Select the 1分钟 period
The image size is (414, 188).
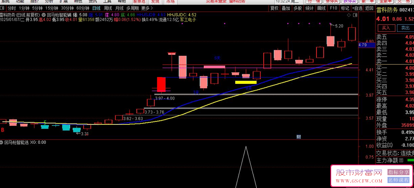point(24,8)
